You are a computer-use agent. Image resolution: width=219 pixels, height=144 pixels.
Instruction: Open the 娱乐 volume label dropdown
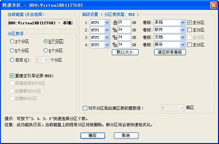(182, 45)
